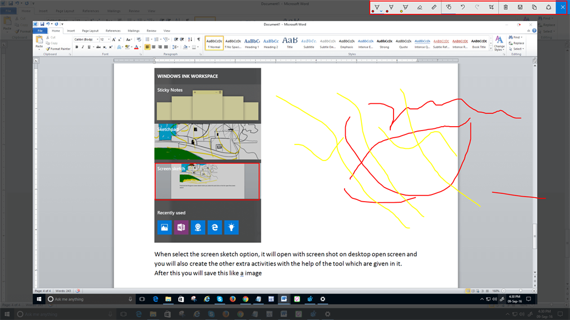This screenshot has width=570, height=320.
Task: Toggle touch writing in Screen Sketch toolbar
Action: coord(449,7)
